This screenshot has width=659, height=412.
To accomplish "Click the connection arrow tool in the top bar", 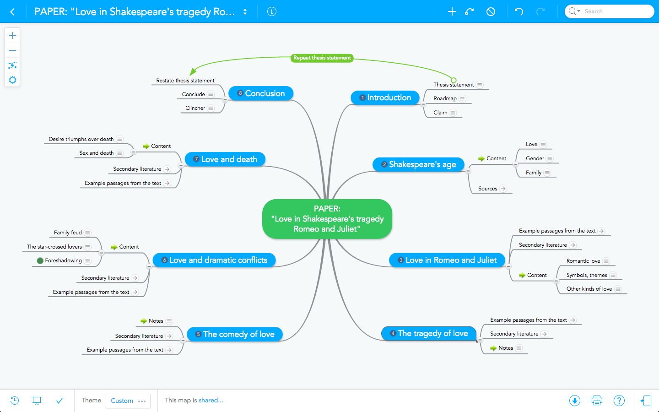I will click(x=470, y=12).
